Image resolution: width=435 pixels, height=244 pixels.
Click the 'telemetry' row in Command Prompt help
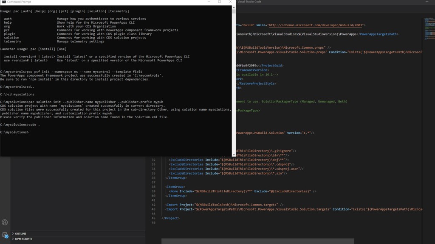[x=54, y=42]
